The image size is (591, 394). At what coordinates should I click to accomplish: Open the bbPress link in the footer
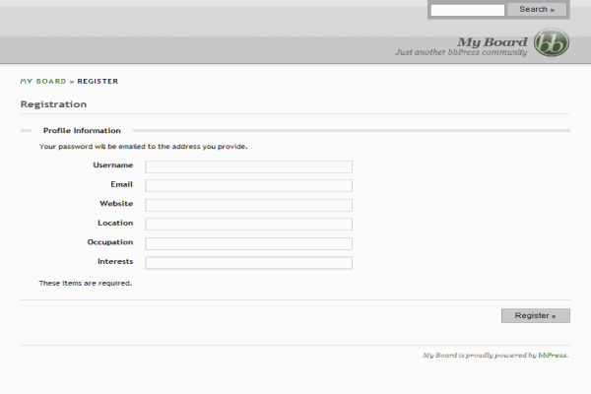pos(553,355)
